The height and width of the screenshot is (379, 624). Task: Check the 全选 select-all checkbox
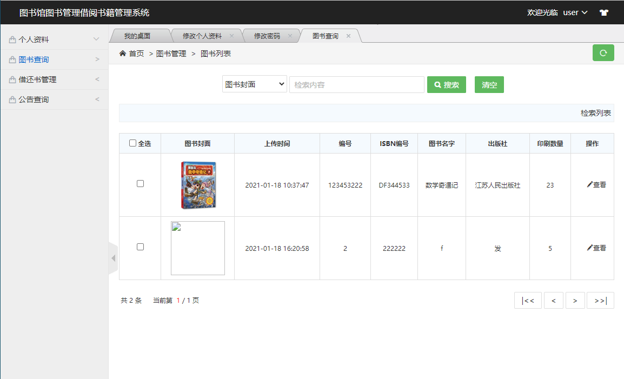click(132, 142)
